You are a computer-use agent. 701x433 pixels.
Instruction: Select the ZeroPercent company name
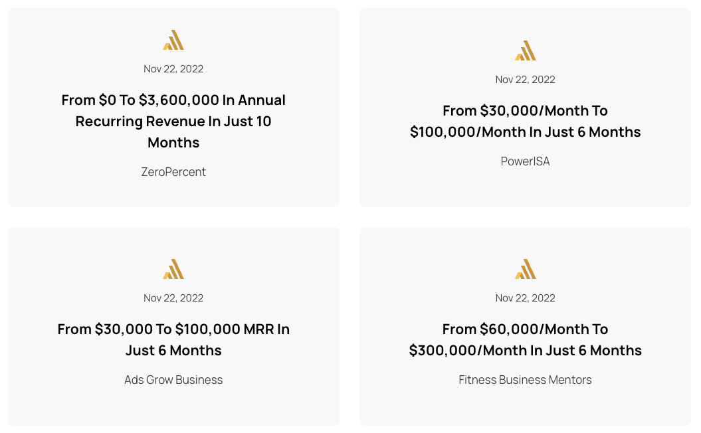point(173,172)
